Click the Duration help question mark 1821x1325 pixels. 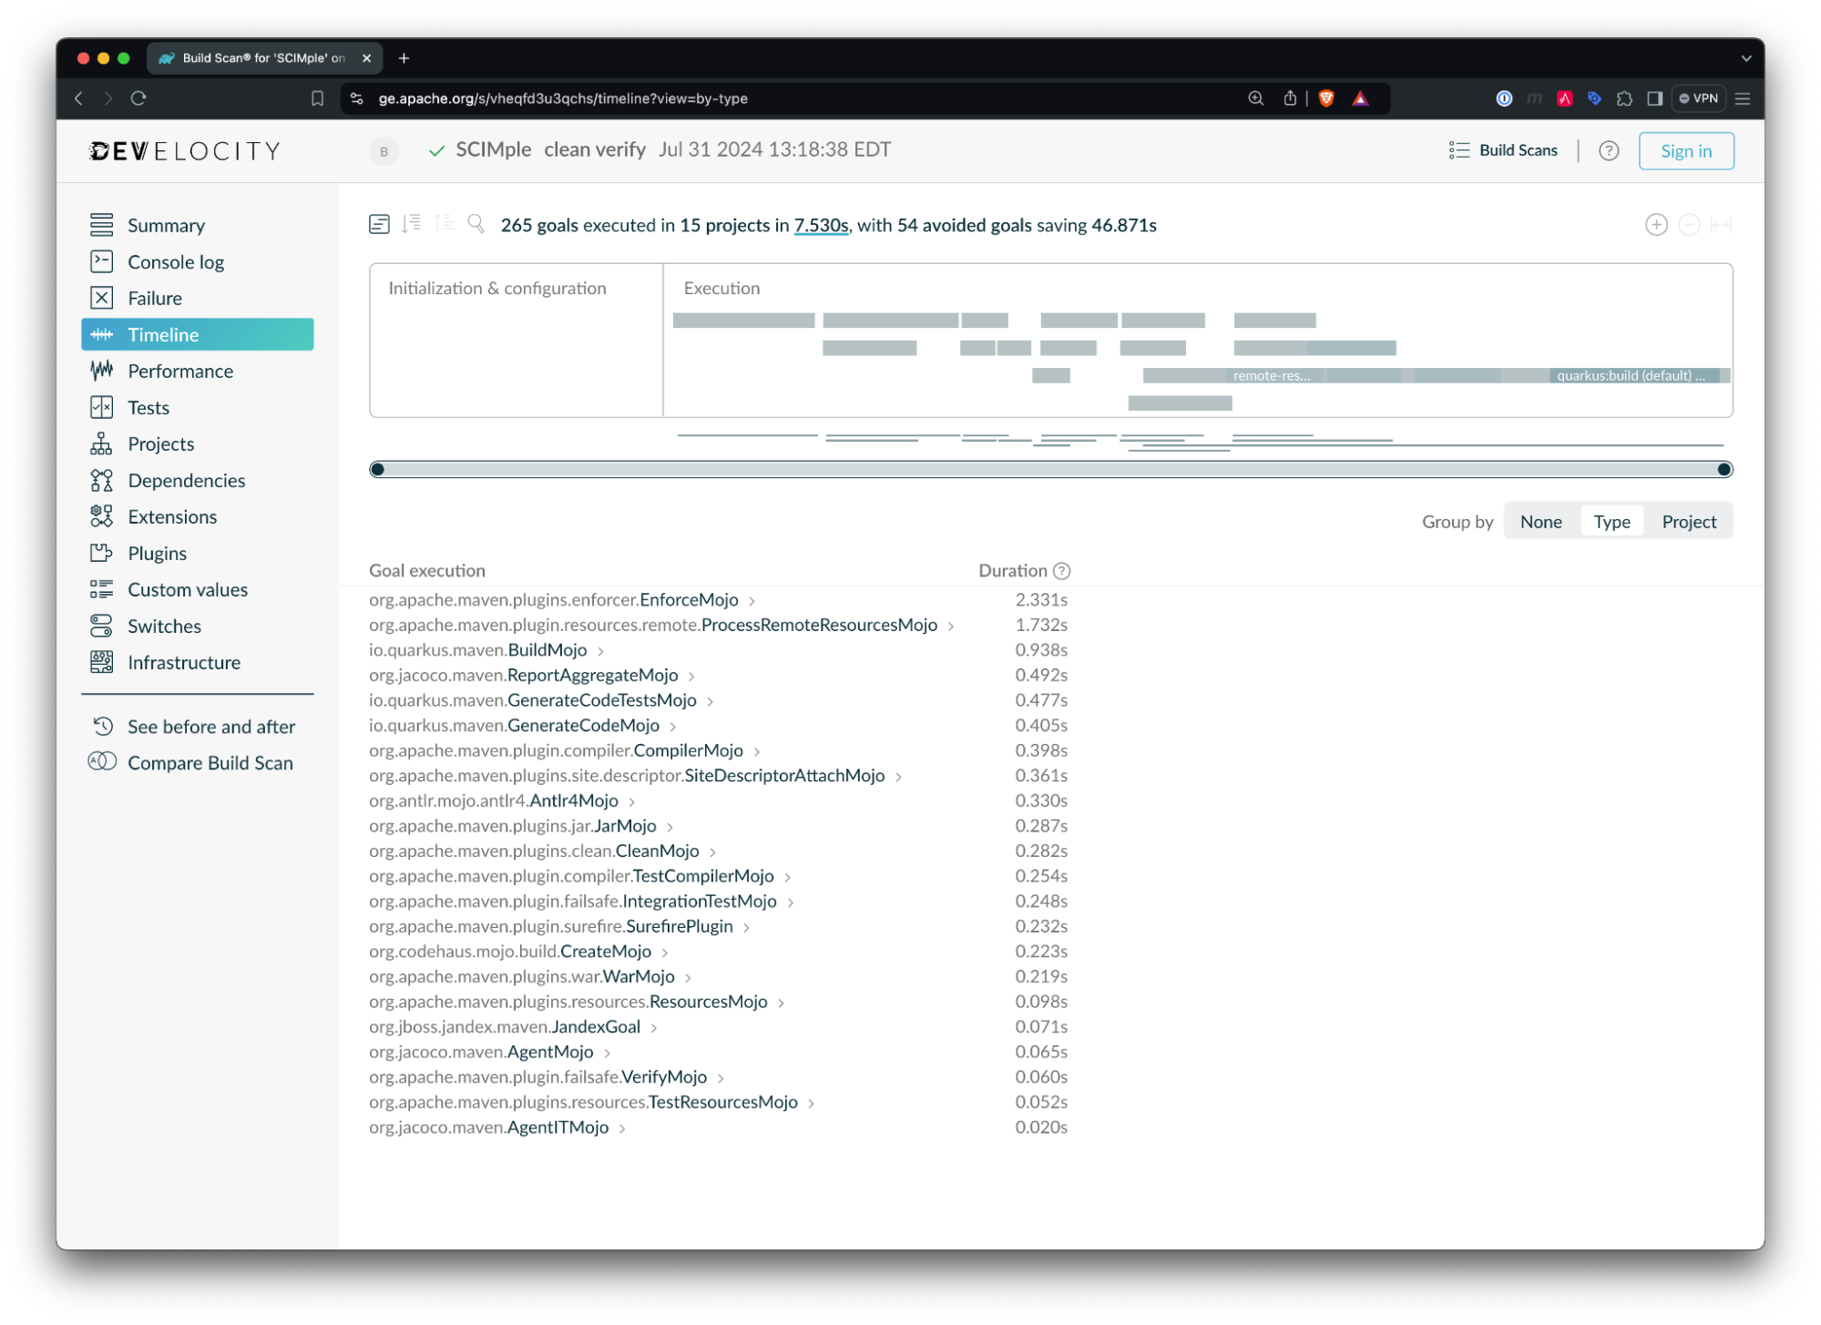click(1060, 570)
